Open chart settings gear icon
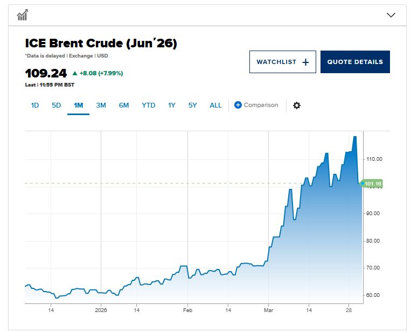 point(296,105)
